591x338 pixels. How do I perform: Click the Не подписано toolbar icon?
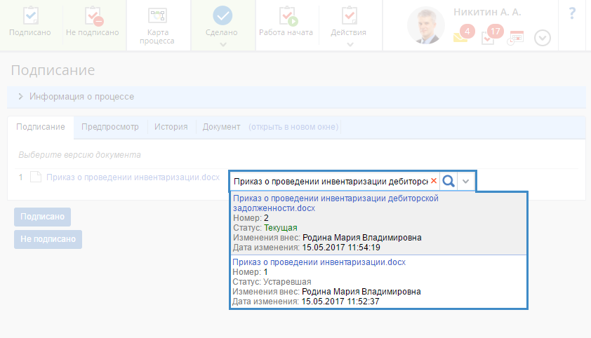coord(93,17)
